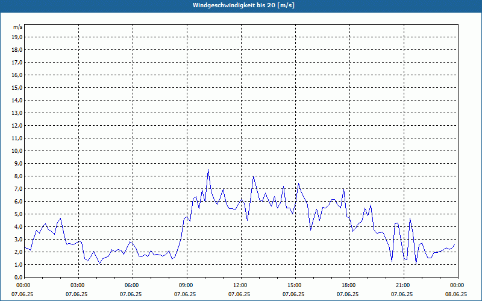482x301 pixels.
Task: Select the '9,0' y-axis value
Action: click(x=19, y=163)
